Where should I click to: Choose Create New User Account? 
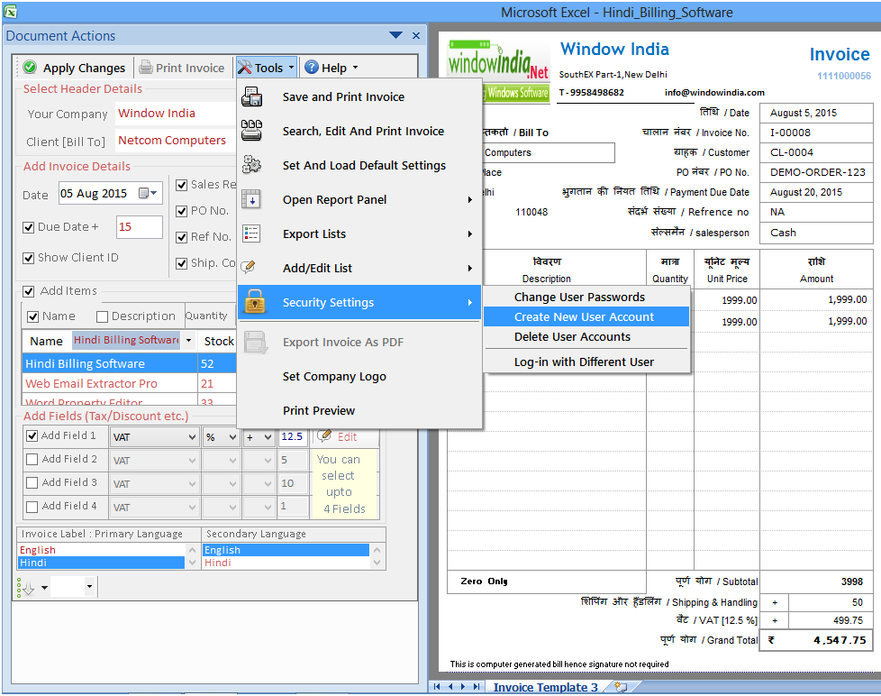586,317
